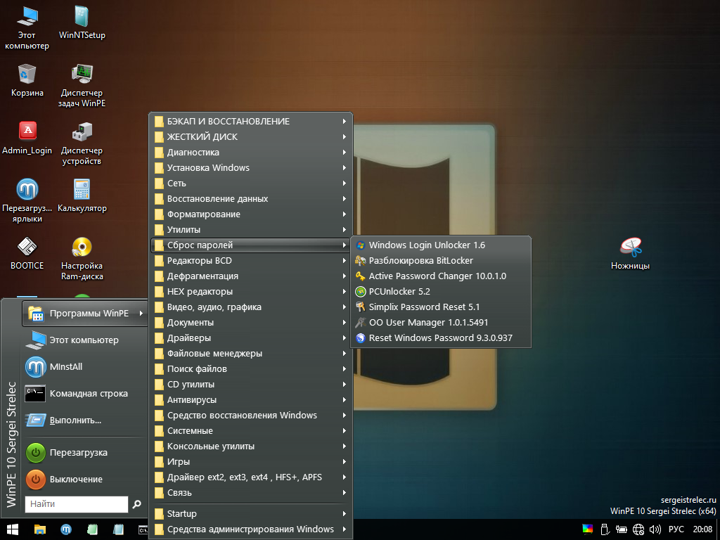Launch the Ножницы snipping tool icon
The image size is (720, 540).
[630, 254]
